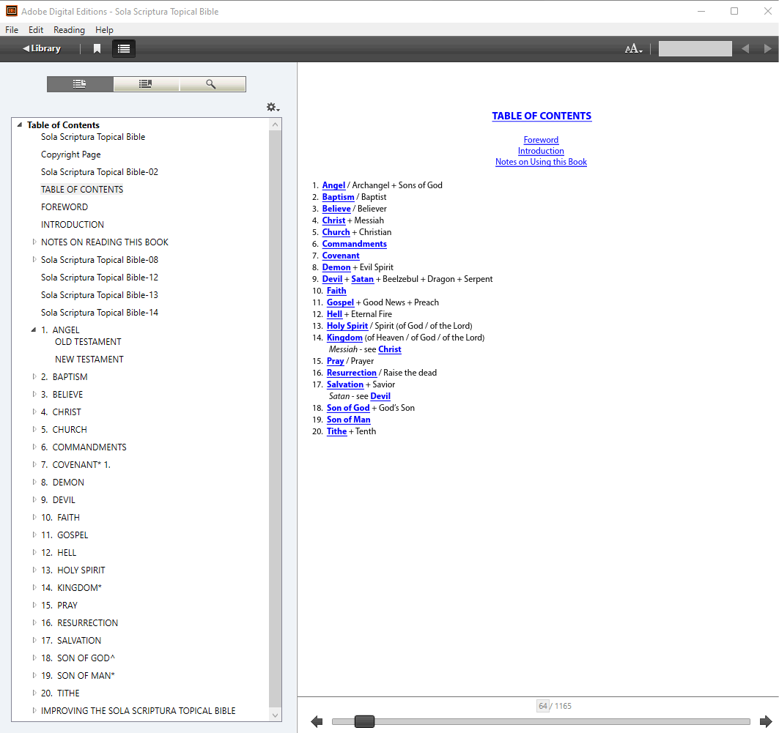
Task: Switch to Bookmarks panel tab
Action: (x=146, y=84)
